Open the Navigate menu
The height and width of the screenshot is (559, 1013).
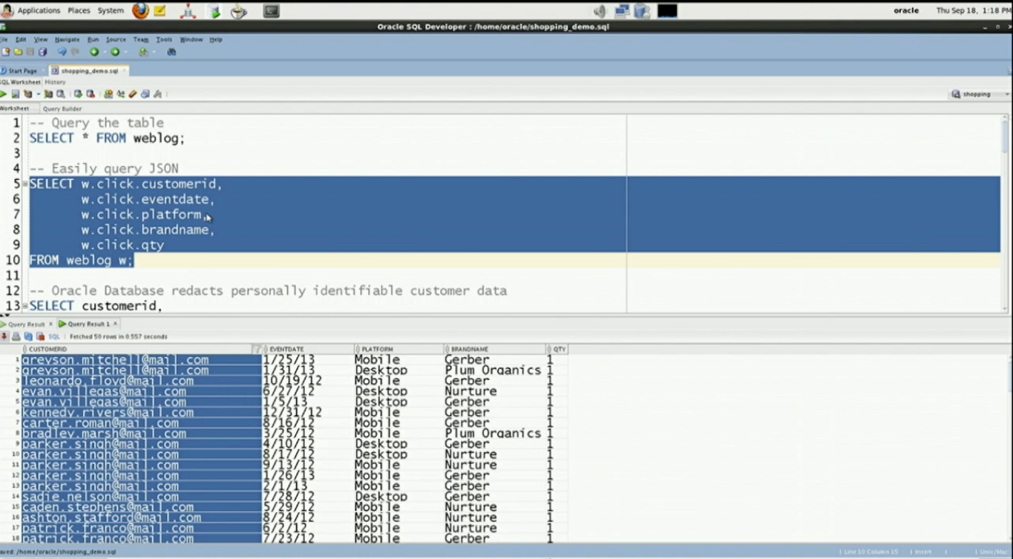(67, 39)
